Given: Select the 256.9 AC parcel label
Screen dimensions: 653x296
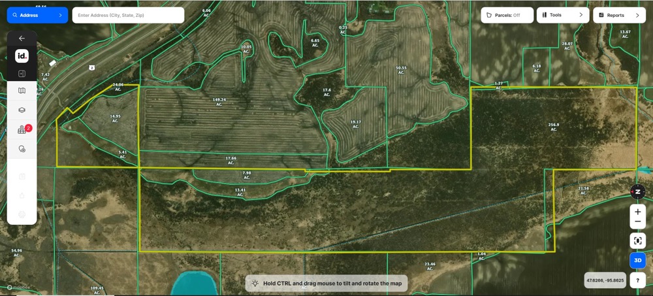Looking at the screenshot, I should 554,127.
